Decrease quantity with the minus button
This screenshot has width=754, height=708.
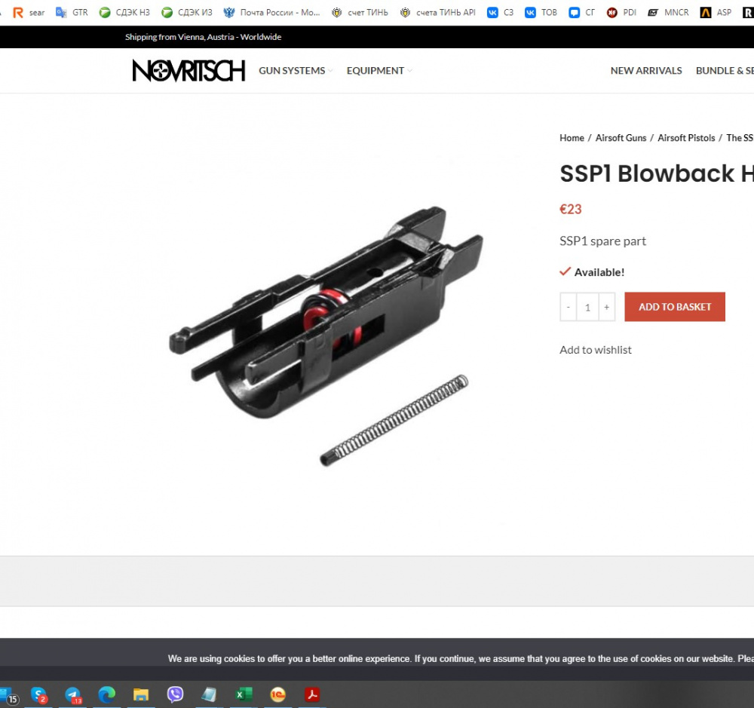[x=569, y=308]
